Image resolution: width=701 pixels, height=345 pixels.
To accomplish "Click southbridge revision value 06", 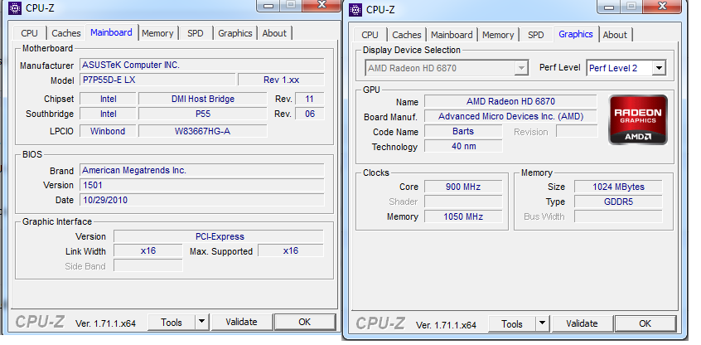I will [x=309, y=114].
